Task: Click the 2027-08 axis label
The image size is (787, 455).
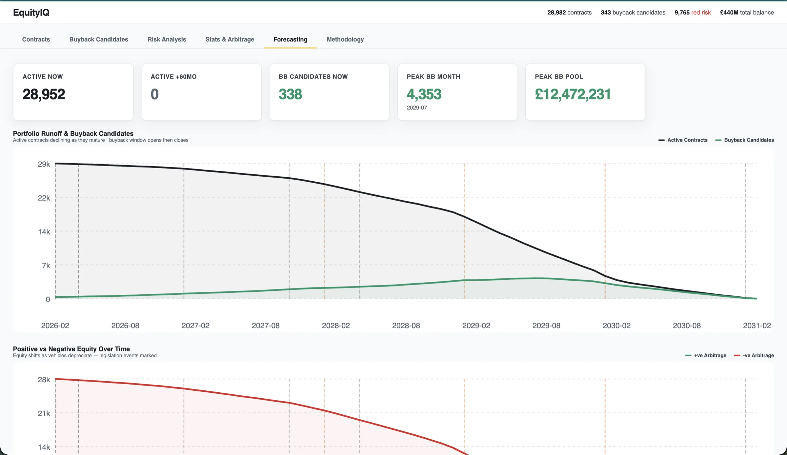Action: [x=266, y=326]
